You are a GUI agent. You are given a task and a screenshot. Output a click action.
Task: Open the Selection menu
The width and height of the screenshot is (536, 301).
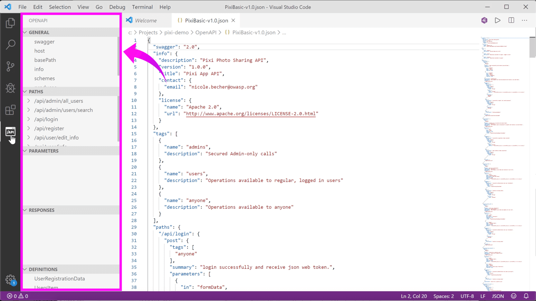click(x=60, y=7)
